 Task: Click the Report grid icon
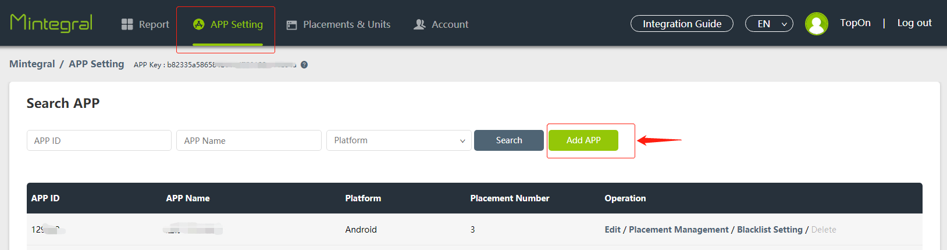(127, 24)
